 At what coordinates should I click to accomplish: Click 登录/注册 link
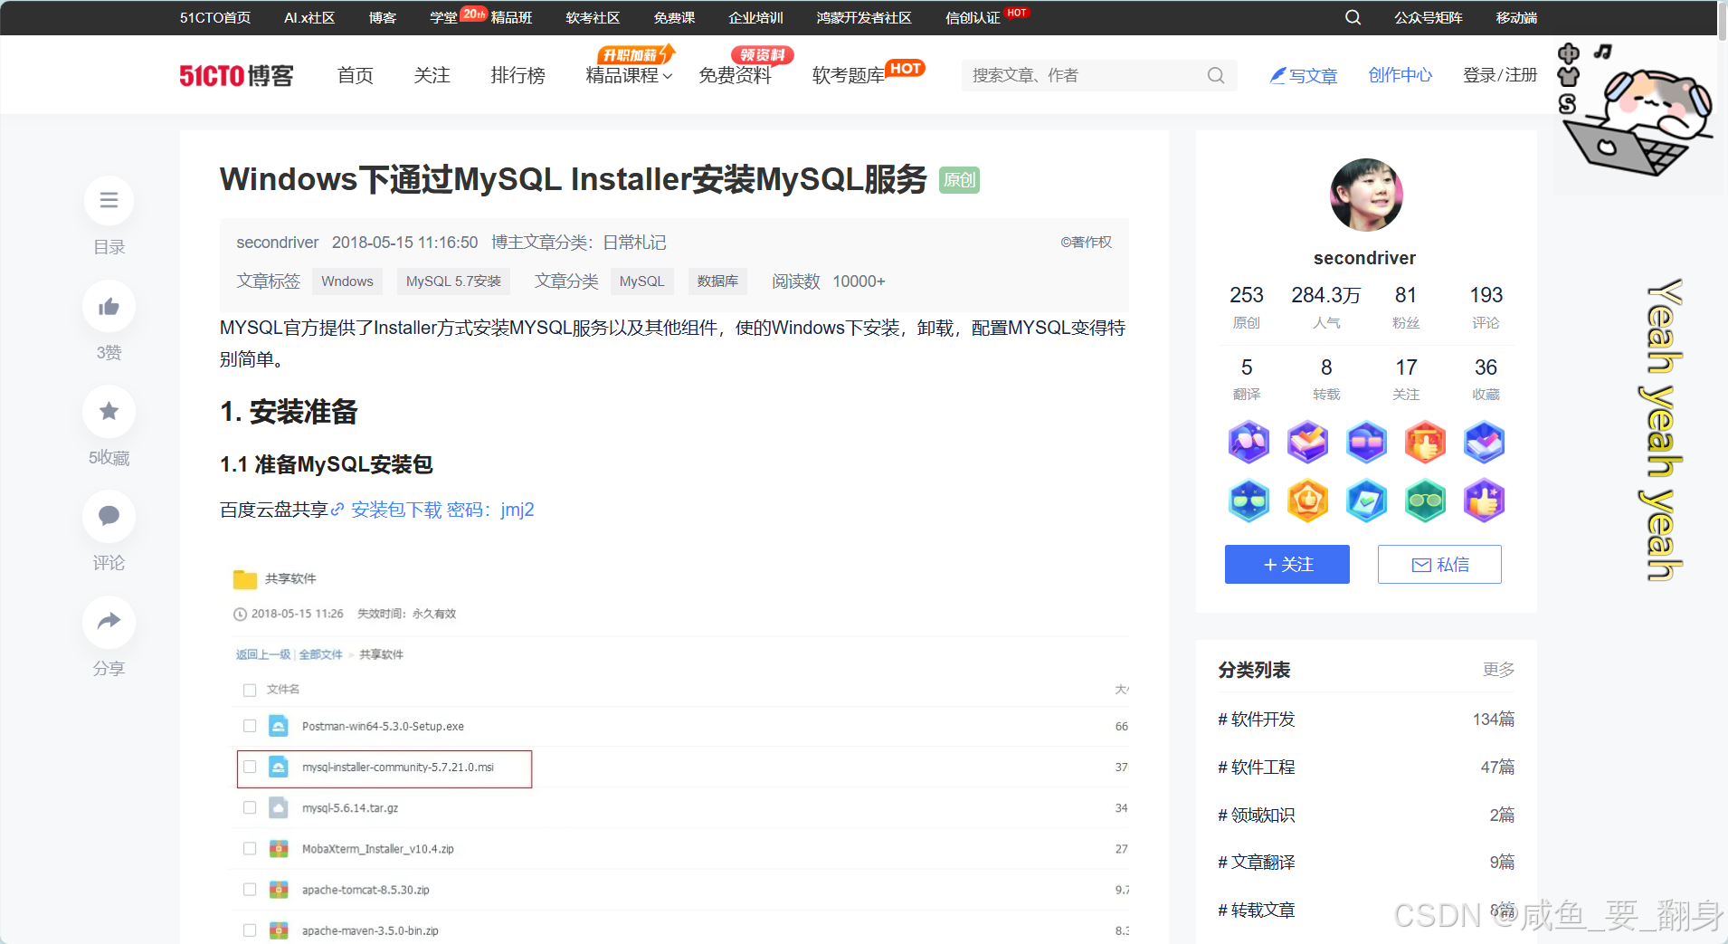pos(1500,75)
